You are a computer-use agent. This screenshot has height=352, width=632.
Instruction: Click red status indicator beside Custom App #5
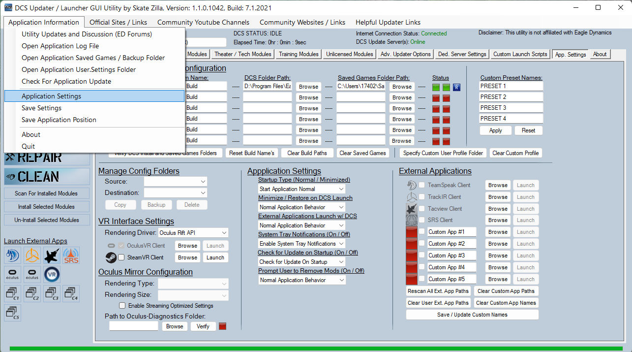tap(412, 279)
